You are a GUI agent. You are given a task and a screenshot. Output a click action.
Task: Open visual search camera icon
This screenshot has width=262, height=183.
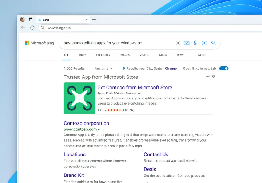(204, 43)
